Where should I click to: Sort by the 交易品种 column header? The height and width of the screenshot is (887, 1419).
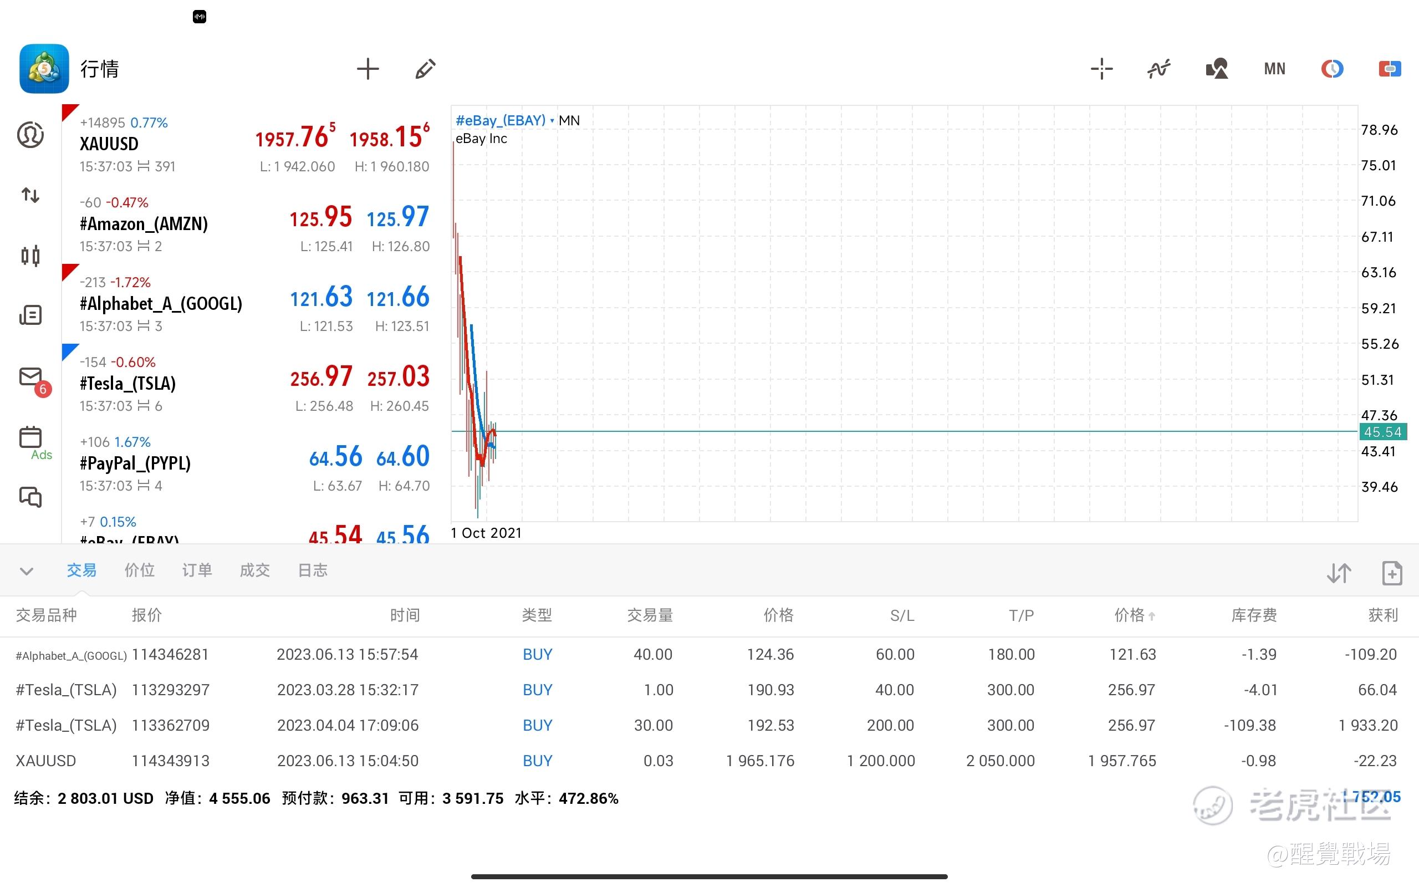[47, 615]
